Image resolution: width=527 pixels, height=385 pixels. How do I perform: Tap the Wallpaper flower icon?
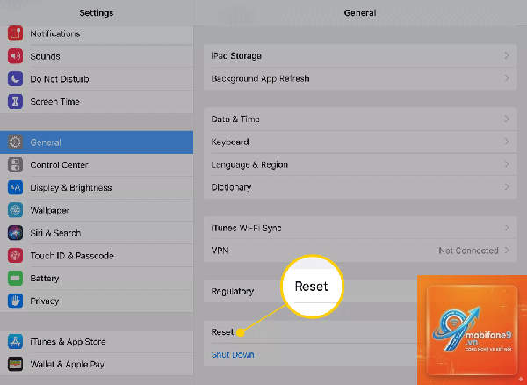[x=15, y=210]
